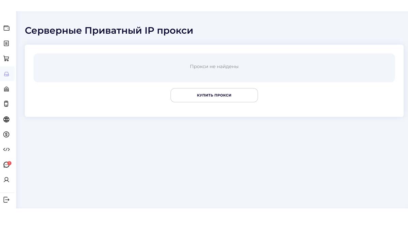Open the residential house proxy icon

coord(6,89)
